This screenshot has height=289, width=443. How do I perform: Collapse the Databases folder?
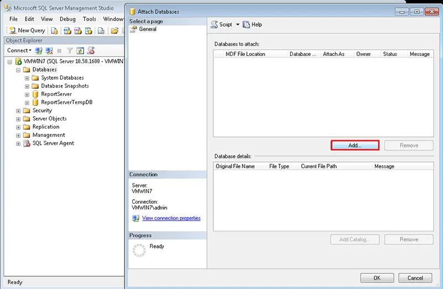pyautogui.click(x=18, y=70)
